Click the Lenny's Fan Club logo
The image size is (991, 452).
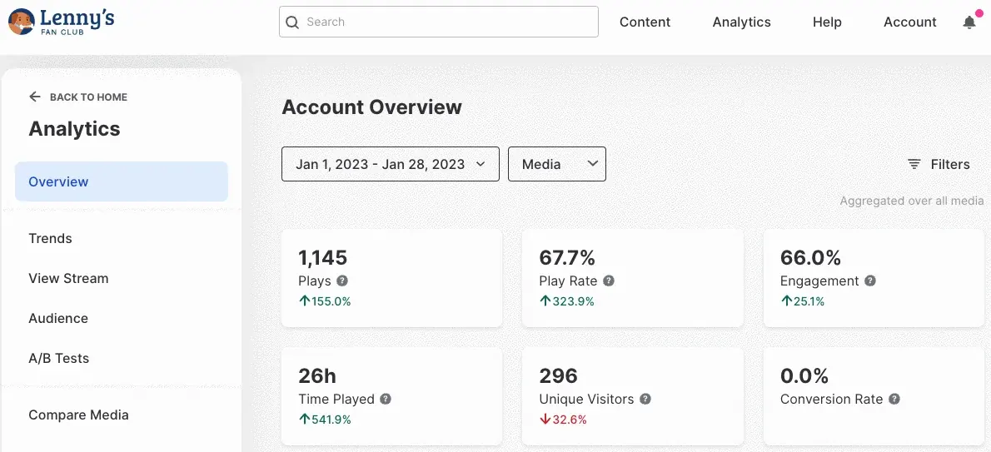pyautogui.click(x=62, y=22)
